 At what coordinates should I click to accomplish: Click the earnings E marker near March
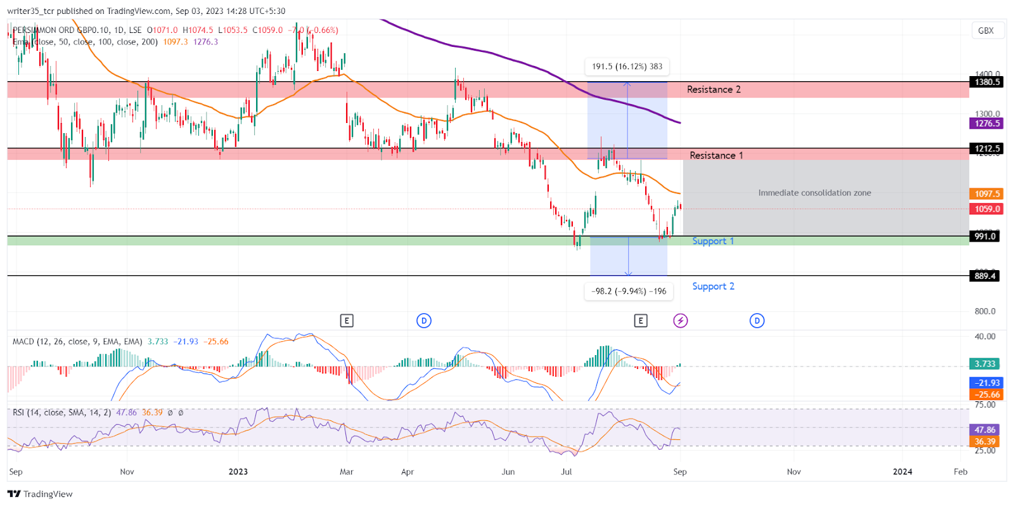pos(347,321)
